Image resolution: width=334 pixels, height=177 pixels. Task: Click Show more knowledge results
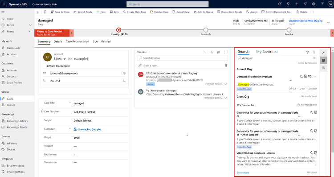click(243, 173)
